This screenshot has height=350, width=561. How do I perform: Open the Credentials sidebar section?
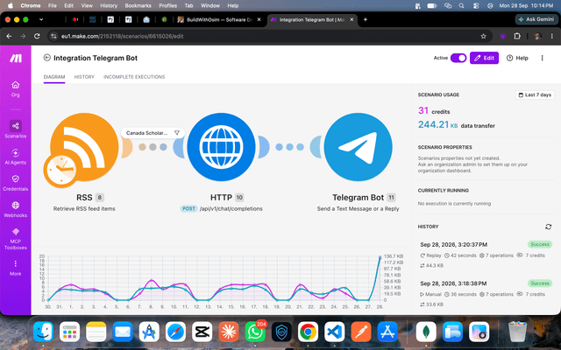point(16,183)
